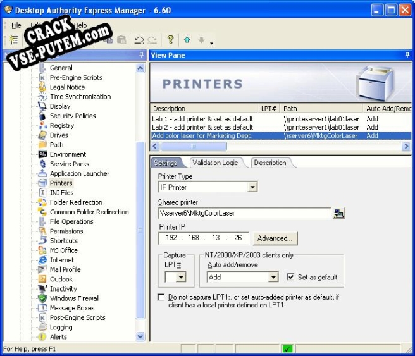The height and width of the screenshot is (356, 415).
Task: Pin the View Pane
Action: pyautogui.click(x=407, y=55)
